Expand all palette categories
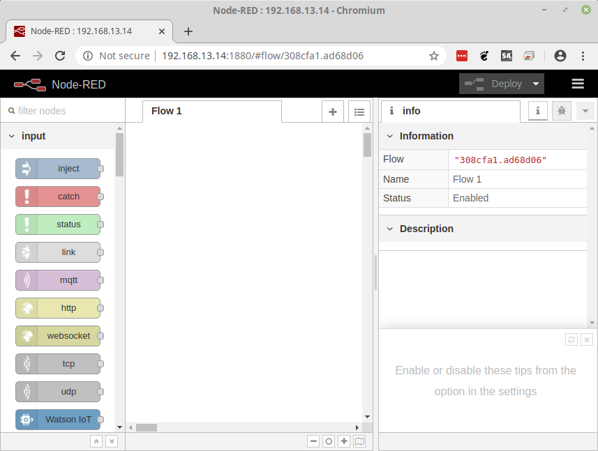598x451 pixels. pos(112,441)
